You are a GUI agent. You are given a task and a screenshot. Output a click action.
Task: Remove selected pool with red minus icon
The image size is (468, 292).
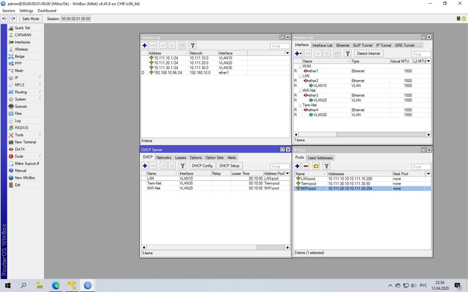306,166
